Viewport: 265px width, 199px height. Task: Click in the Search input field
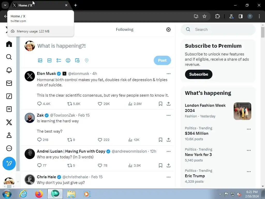click(218, 30)
